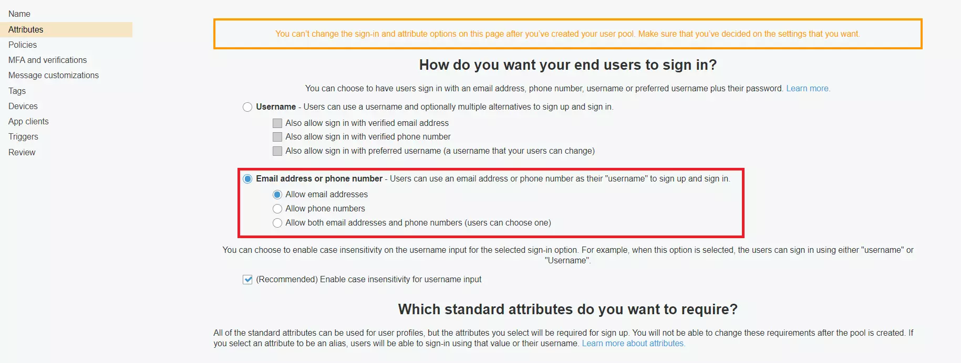Go to the Name step

pyautogui.click(x=19, y=14)
